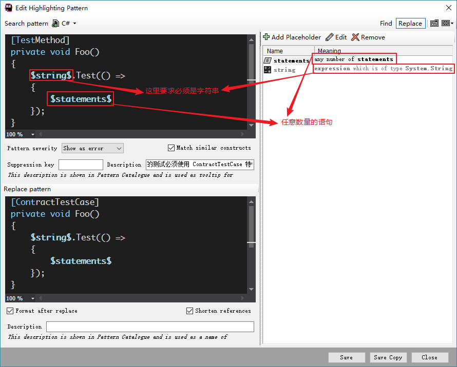
Task: Click search editor scroll up arrow
Action: 251,39
